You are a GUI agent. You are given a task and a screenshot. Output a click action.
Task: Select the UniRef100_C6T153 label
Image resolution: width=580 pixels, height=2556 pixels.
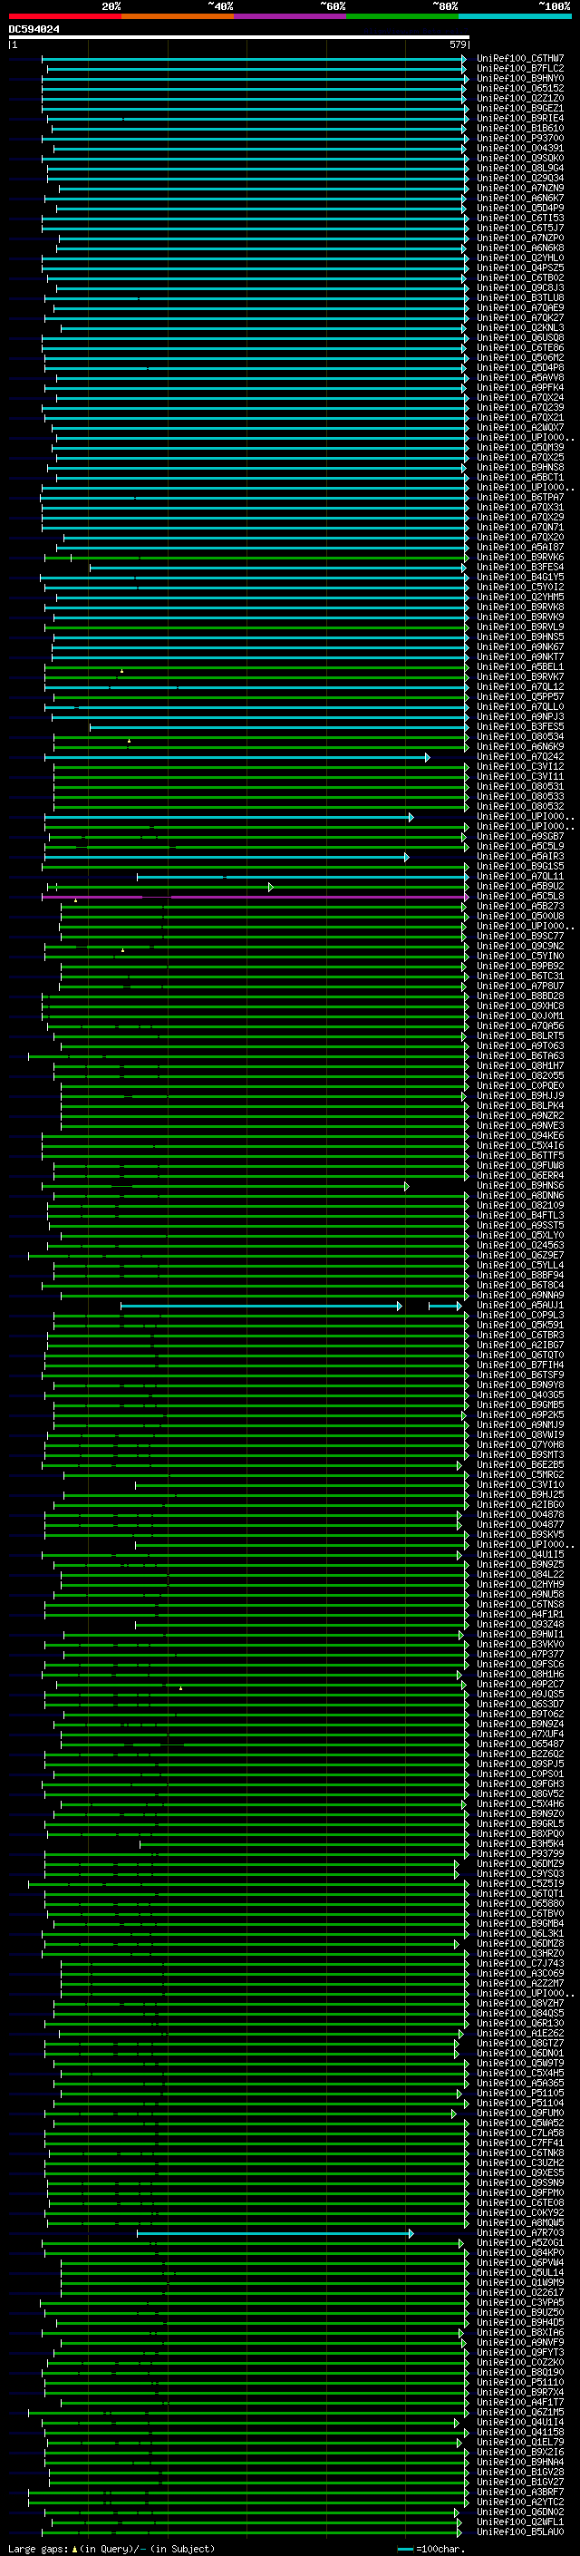coord(519,219)
